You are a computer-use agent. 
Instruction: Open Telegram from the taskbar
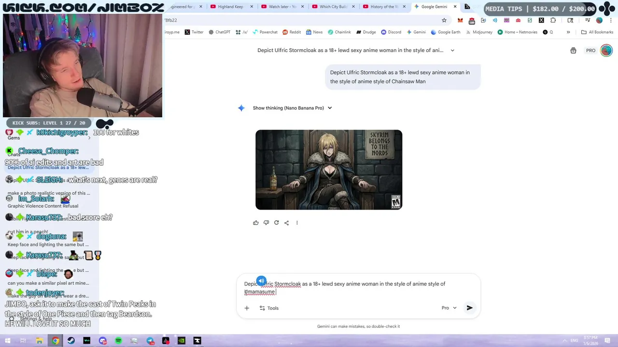tap(150, 341)
